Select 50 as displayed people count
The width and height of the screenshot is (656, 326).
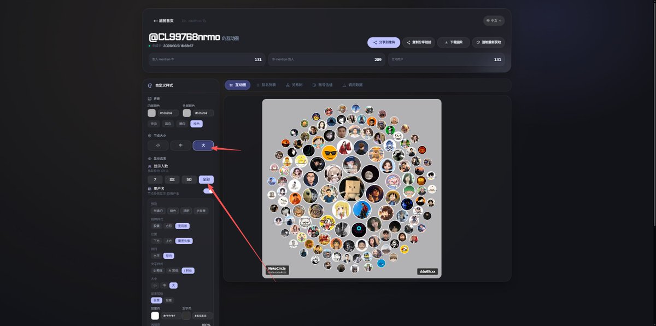tap(189, 179)
